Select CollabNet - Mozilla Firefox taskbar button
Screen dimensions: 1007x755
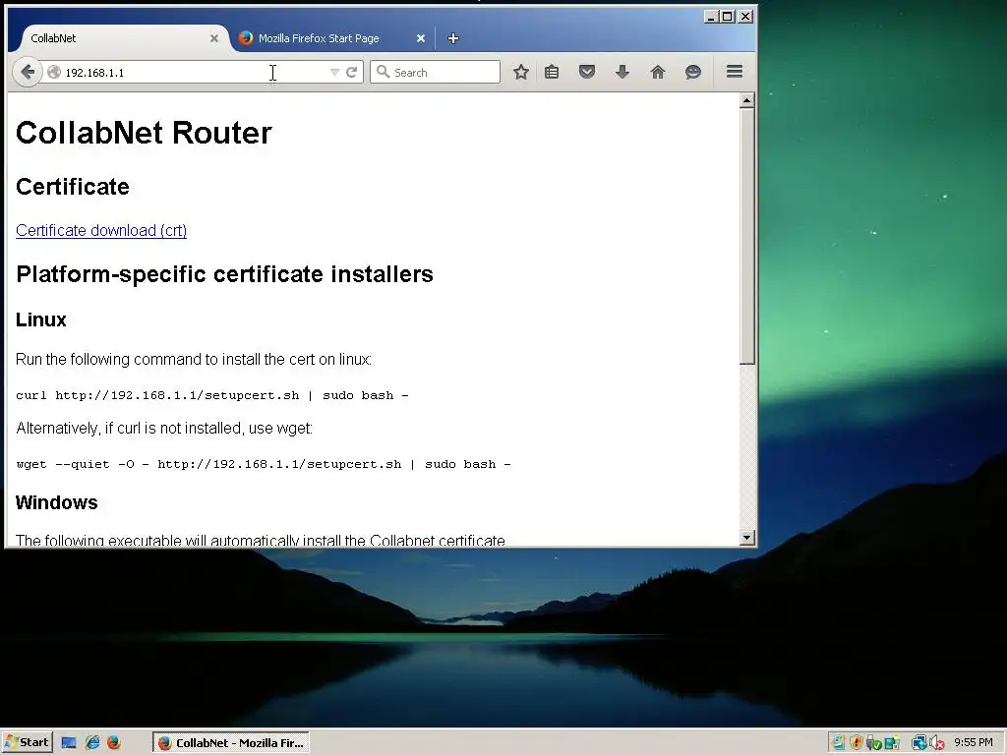tap(231, 743)
